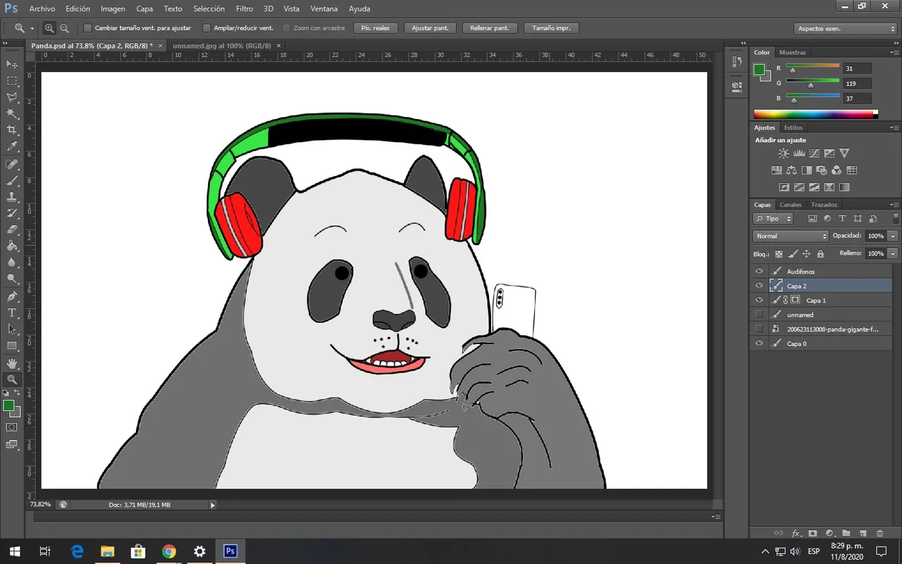Click the Tamaño impr. button
902x564 pixels.
pos(552,28)
